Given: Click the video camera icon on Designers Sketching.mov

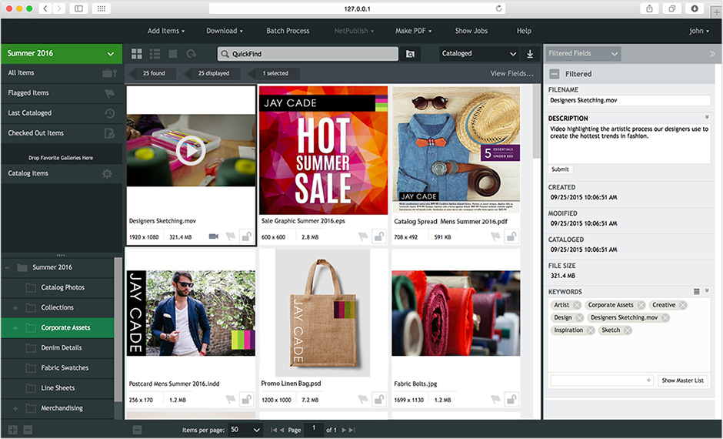Looking at the screenshot, I should (x=214, y=236).
